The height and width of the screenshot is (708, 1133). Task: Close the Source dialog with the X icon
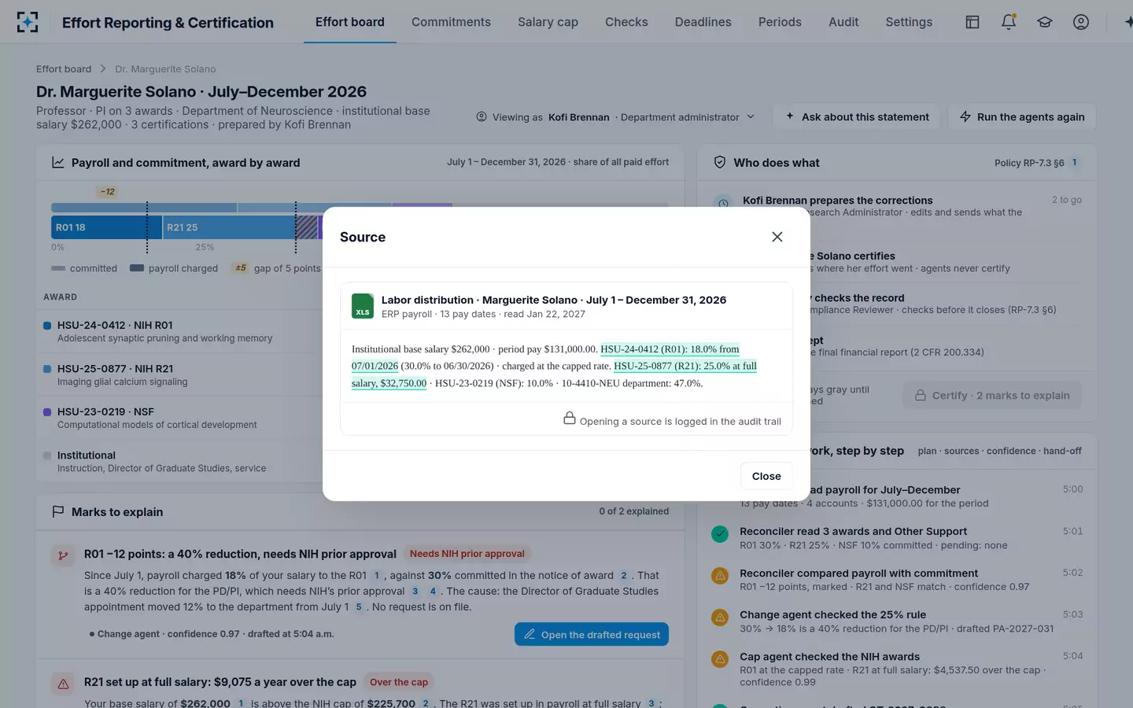pos(777,237)
